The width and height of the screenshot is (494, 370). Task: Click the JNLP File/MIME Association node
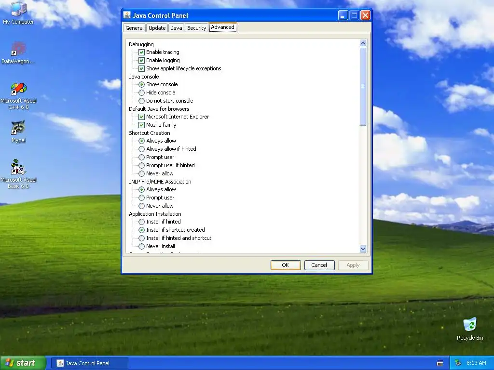[x=160, y=182]
